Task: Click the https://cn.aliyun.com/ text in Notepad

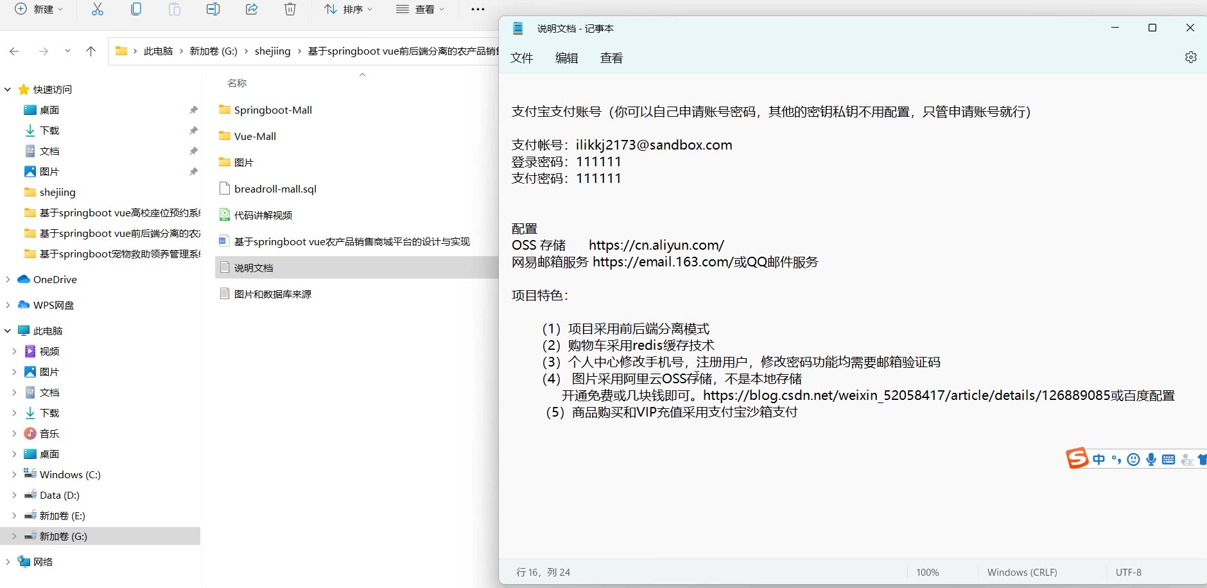Action: pyautogui.click(x=656, y=245)
